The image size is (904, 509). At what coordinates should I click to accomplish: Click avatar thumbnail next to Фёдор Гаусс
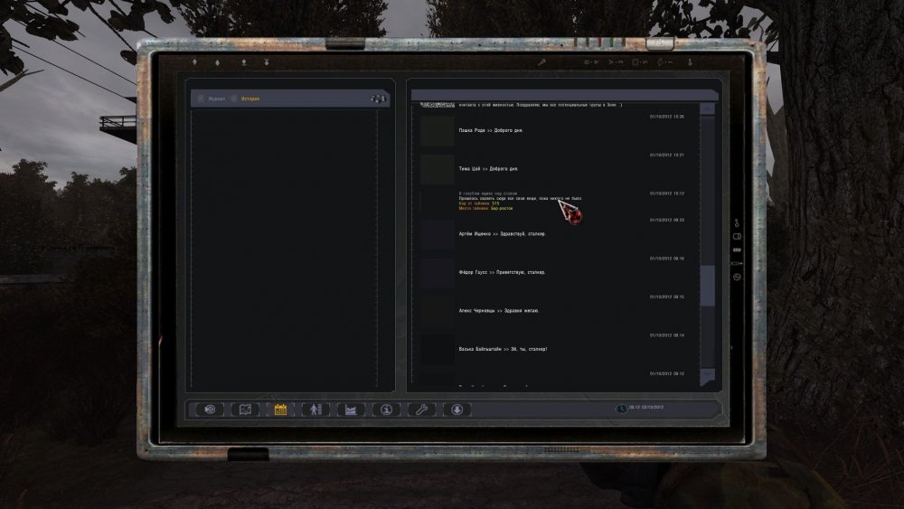tap(437, 273)
